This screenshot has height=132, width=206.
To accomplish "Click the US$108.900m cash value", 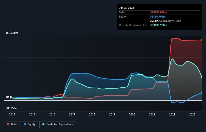I will click(x=158, y=25).
